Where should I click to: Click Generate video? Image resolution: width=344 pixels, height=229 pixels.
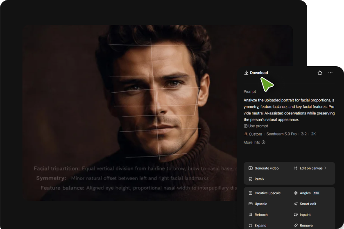pyautogui.click(x=263, y=168)
